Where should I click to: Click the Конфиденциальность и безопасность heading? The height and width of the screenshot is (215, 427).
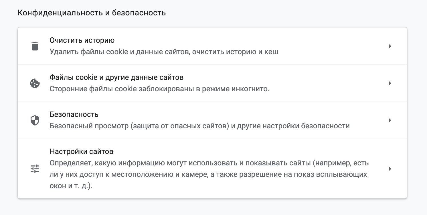(x=92, y=13)
